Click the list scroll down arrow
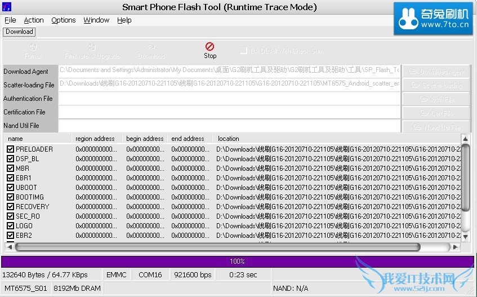Image resolution: width=477 pixels, height=297 pixels. (465, 237)
